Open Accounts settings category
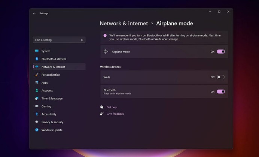Viewport: 259px width, 157px height. coord(59,91)
